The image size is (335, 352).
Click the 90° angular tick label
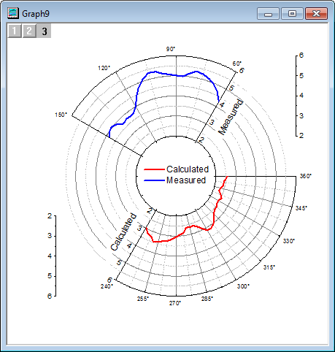click(x=171, y=49)
